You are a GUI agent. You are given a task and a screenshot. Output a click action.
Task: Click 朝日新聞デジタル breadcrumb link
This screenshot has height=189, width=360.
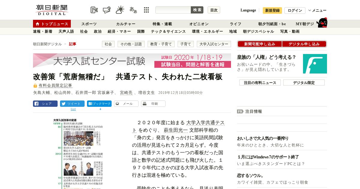(x=47, y=44)
